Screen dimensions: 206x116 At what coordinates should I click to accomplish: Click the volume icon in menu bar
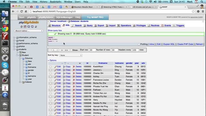(155, 2)
